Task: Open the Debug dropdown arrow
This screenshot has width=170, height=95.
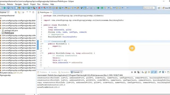Action: tap(26, 8)
